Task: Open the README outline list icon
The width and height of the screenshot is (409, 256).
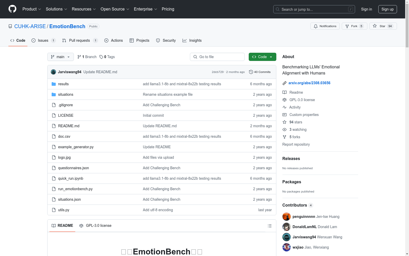Action: point(269,226)
